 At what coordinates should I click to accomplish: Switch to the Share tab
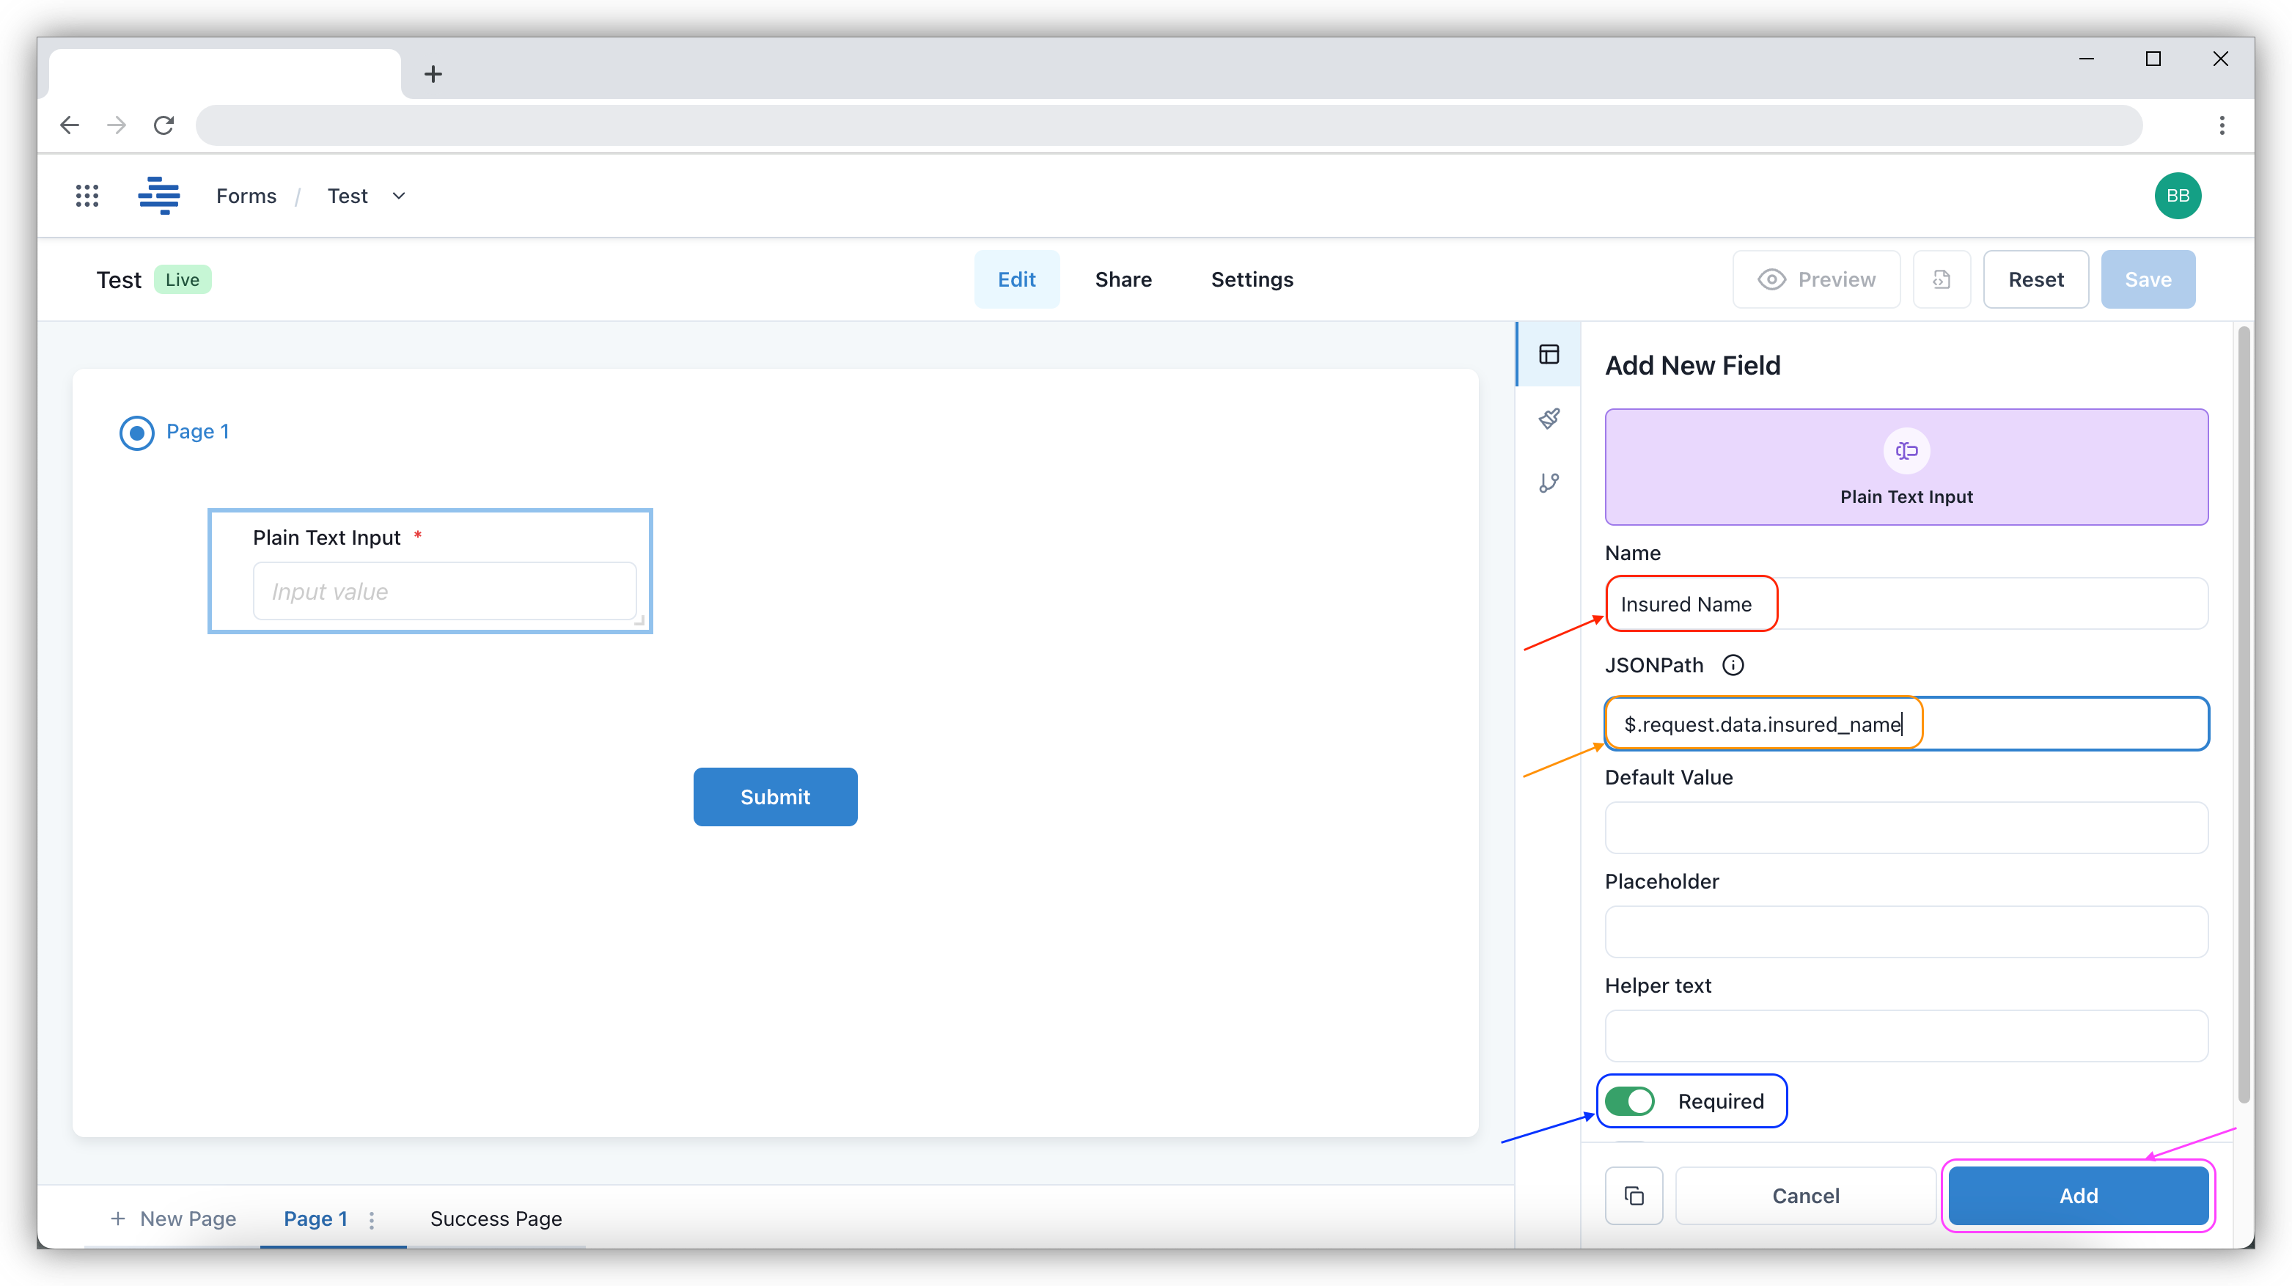(1123, 279)
